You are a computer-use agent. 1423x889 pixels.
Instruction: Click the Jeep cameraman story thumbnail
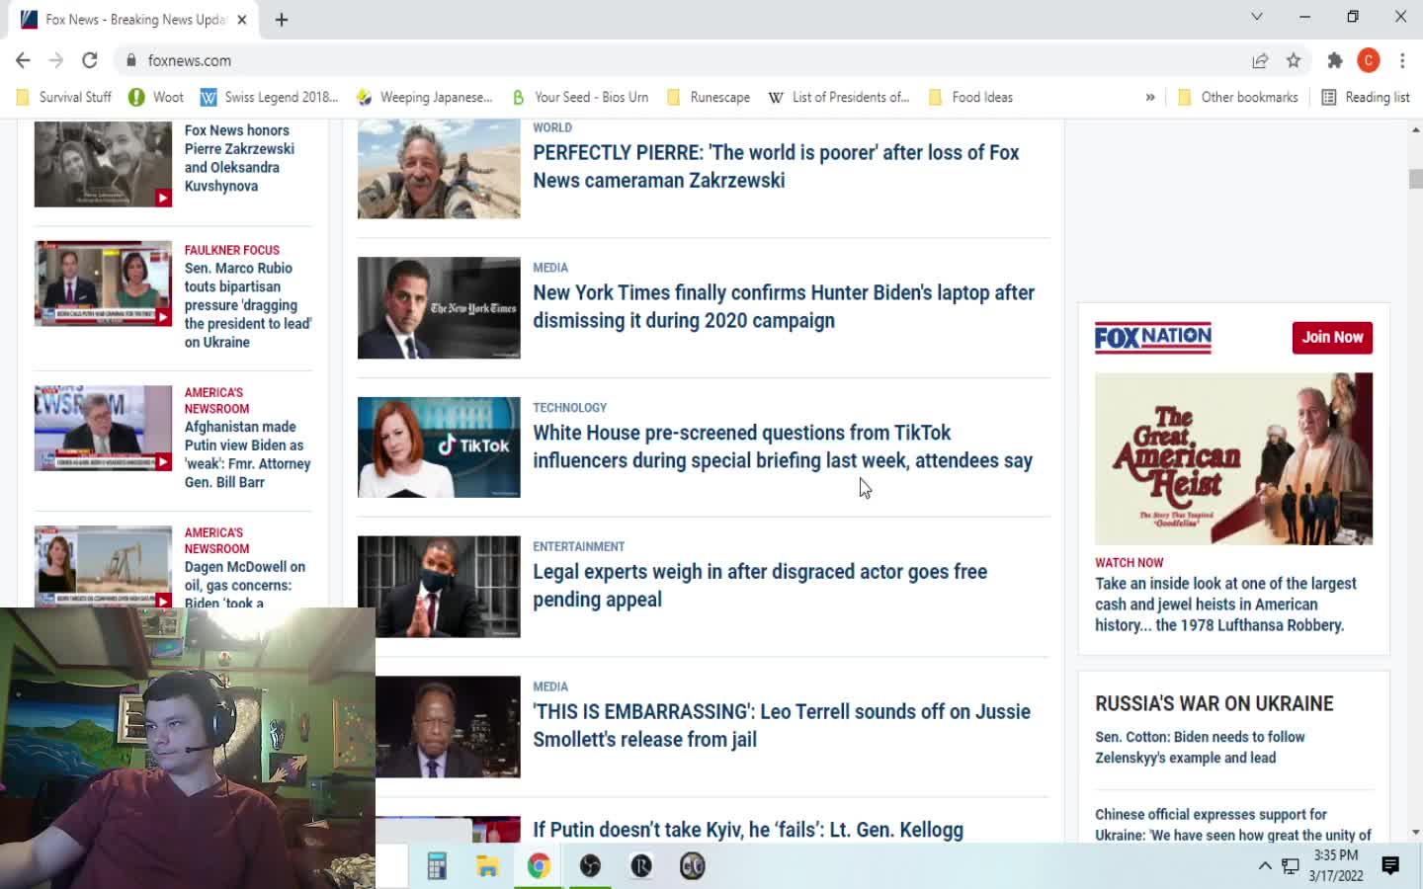439,169
